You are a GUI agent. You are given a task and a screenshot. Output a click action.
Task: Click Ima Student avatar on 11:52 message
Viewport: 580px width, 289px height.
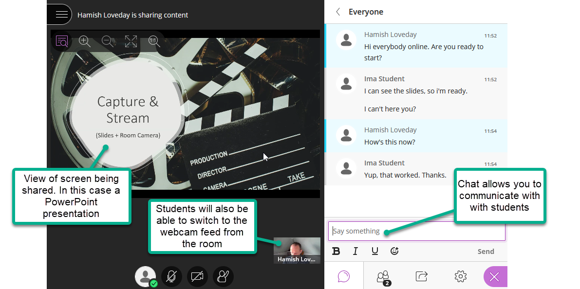(346, 84)
